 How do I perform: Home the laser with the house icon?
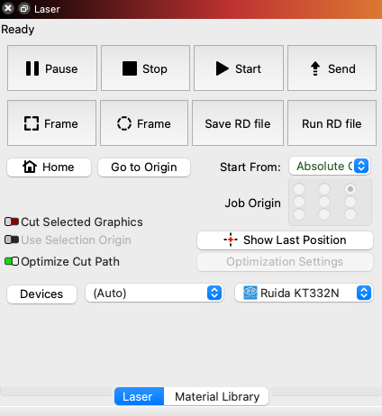pos(49,167)
